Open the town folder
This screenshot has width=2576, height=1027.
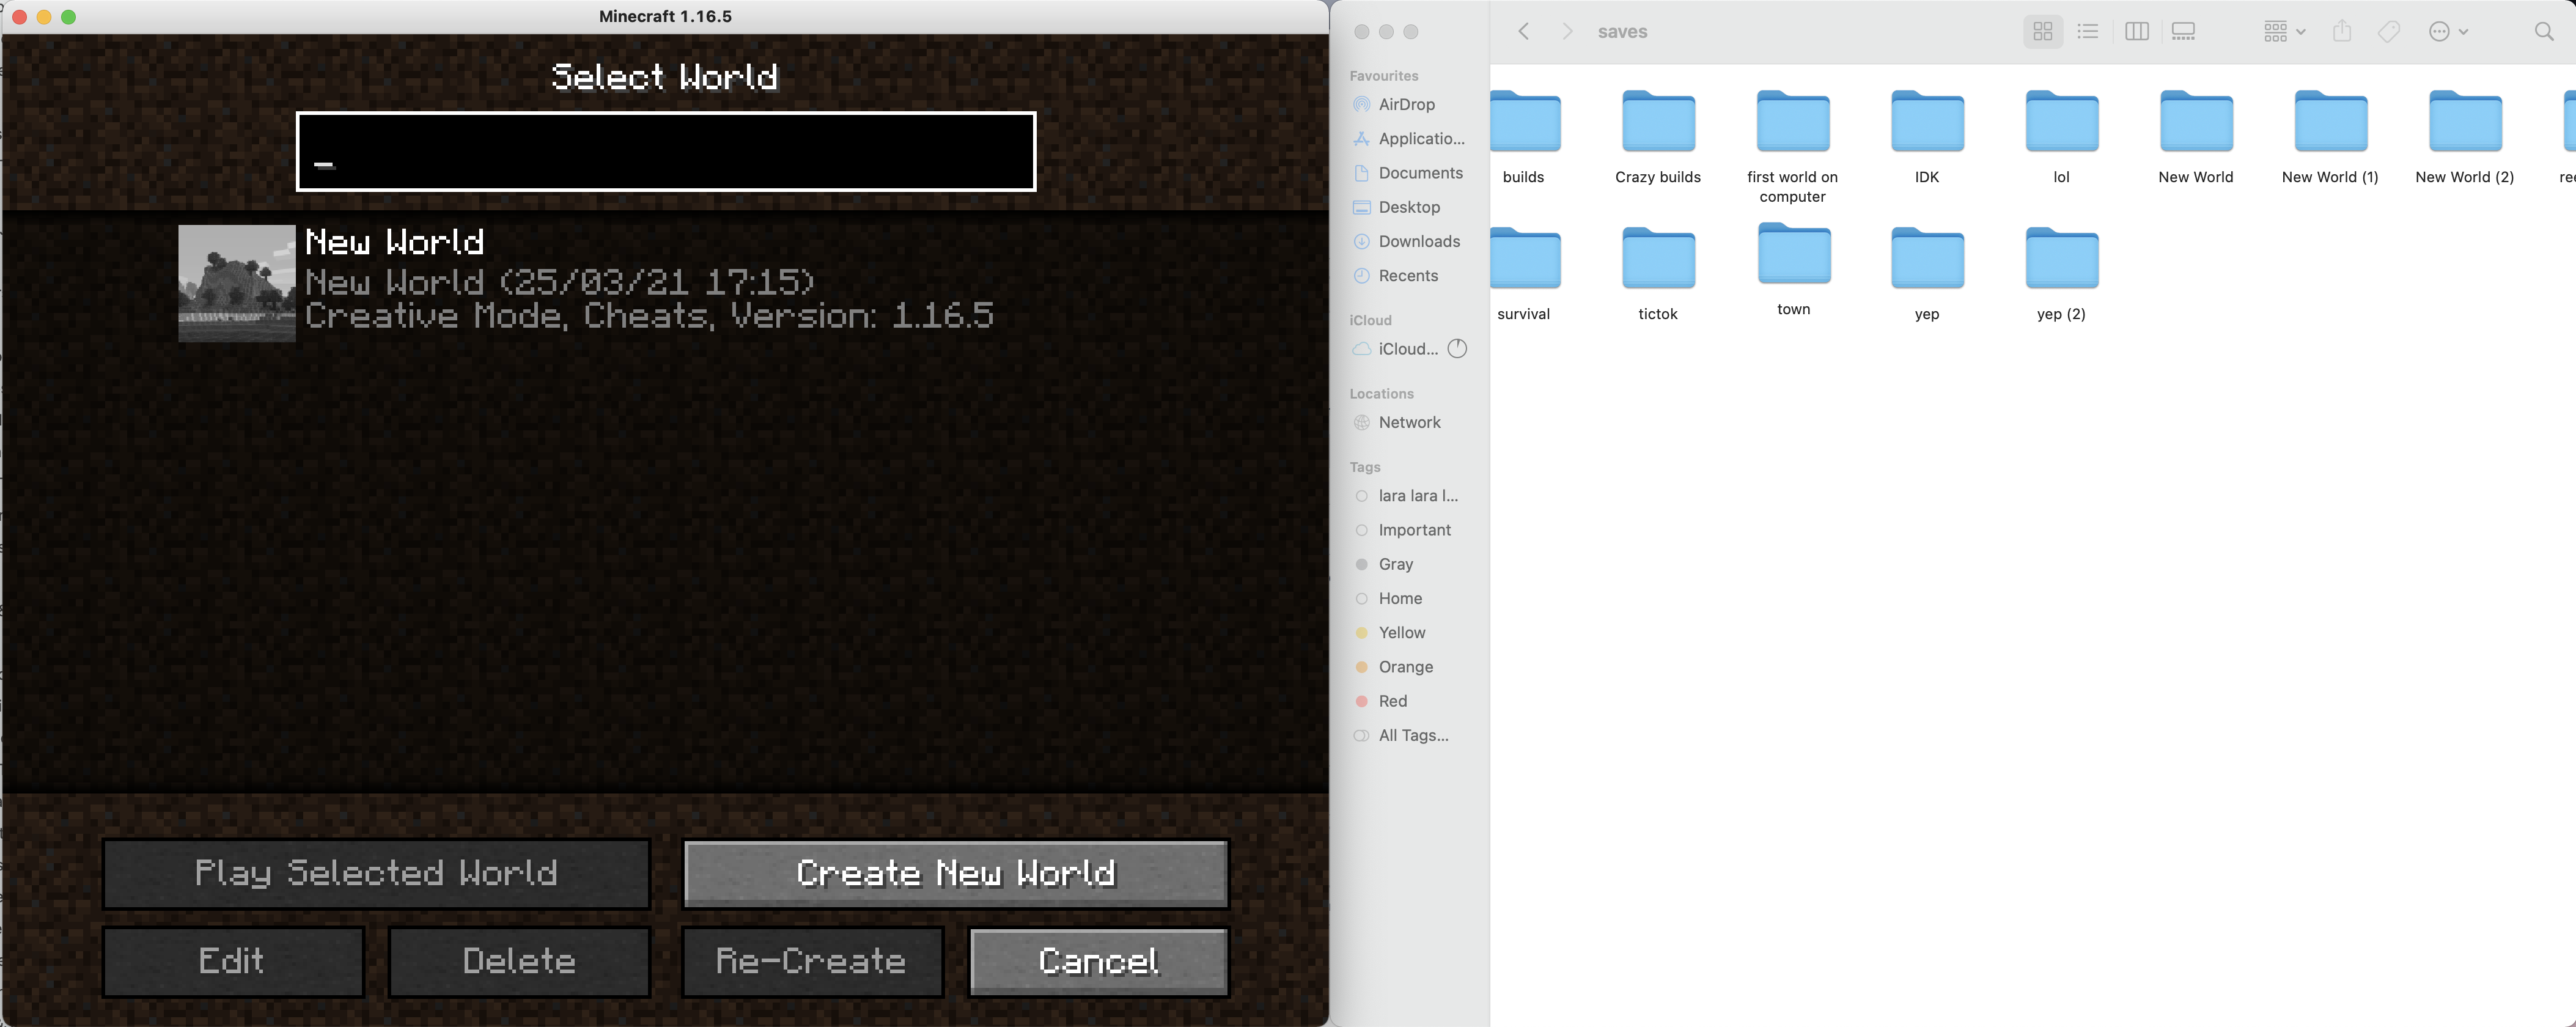(x=1793, y=257)
